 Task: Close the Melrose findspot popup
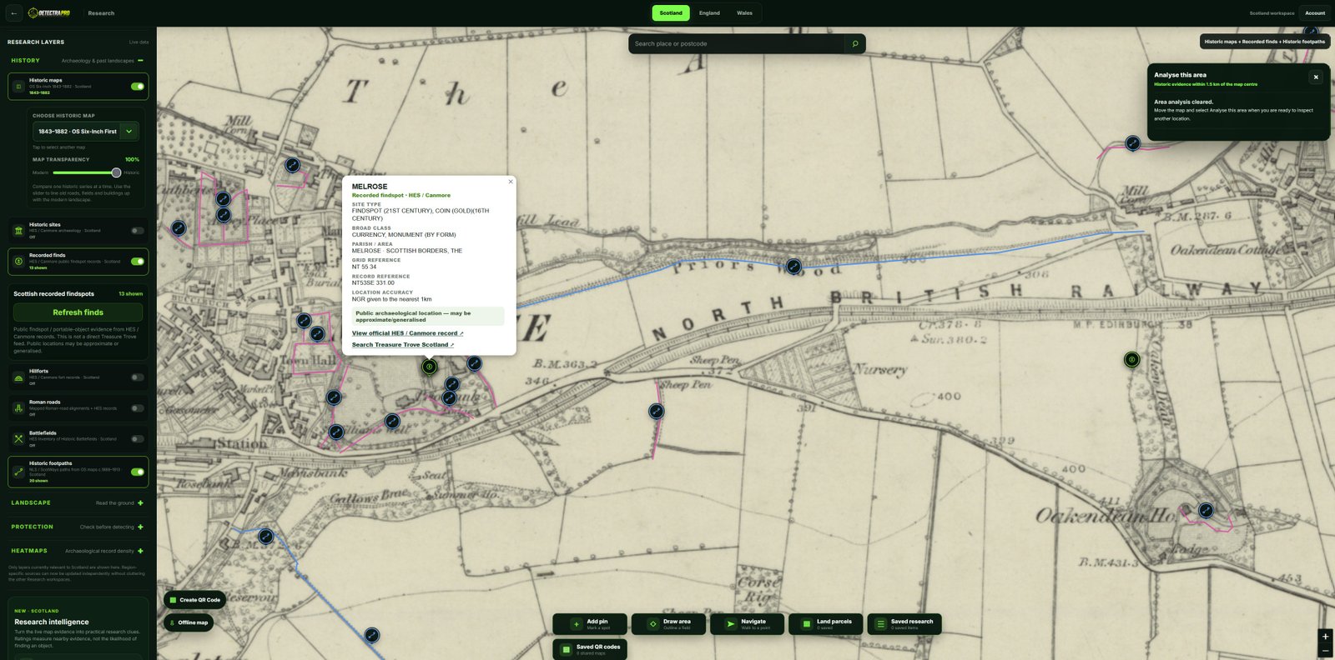tap(511, 182)
